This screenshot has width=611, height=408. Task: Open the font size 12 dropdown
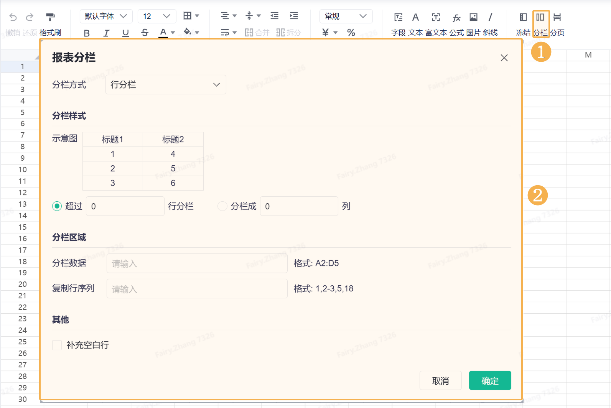coord(157,16)
